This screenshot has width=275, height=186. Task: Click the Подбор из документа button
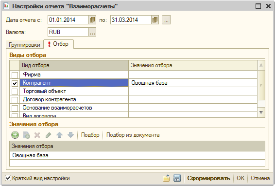pos(133,135)
